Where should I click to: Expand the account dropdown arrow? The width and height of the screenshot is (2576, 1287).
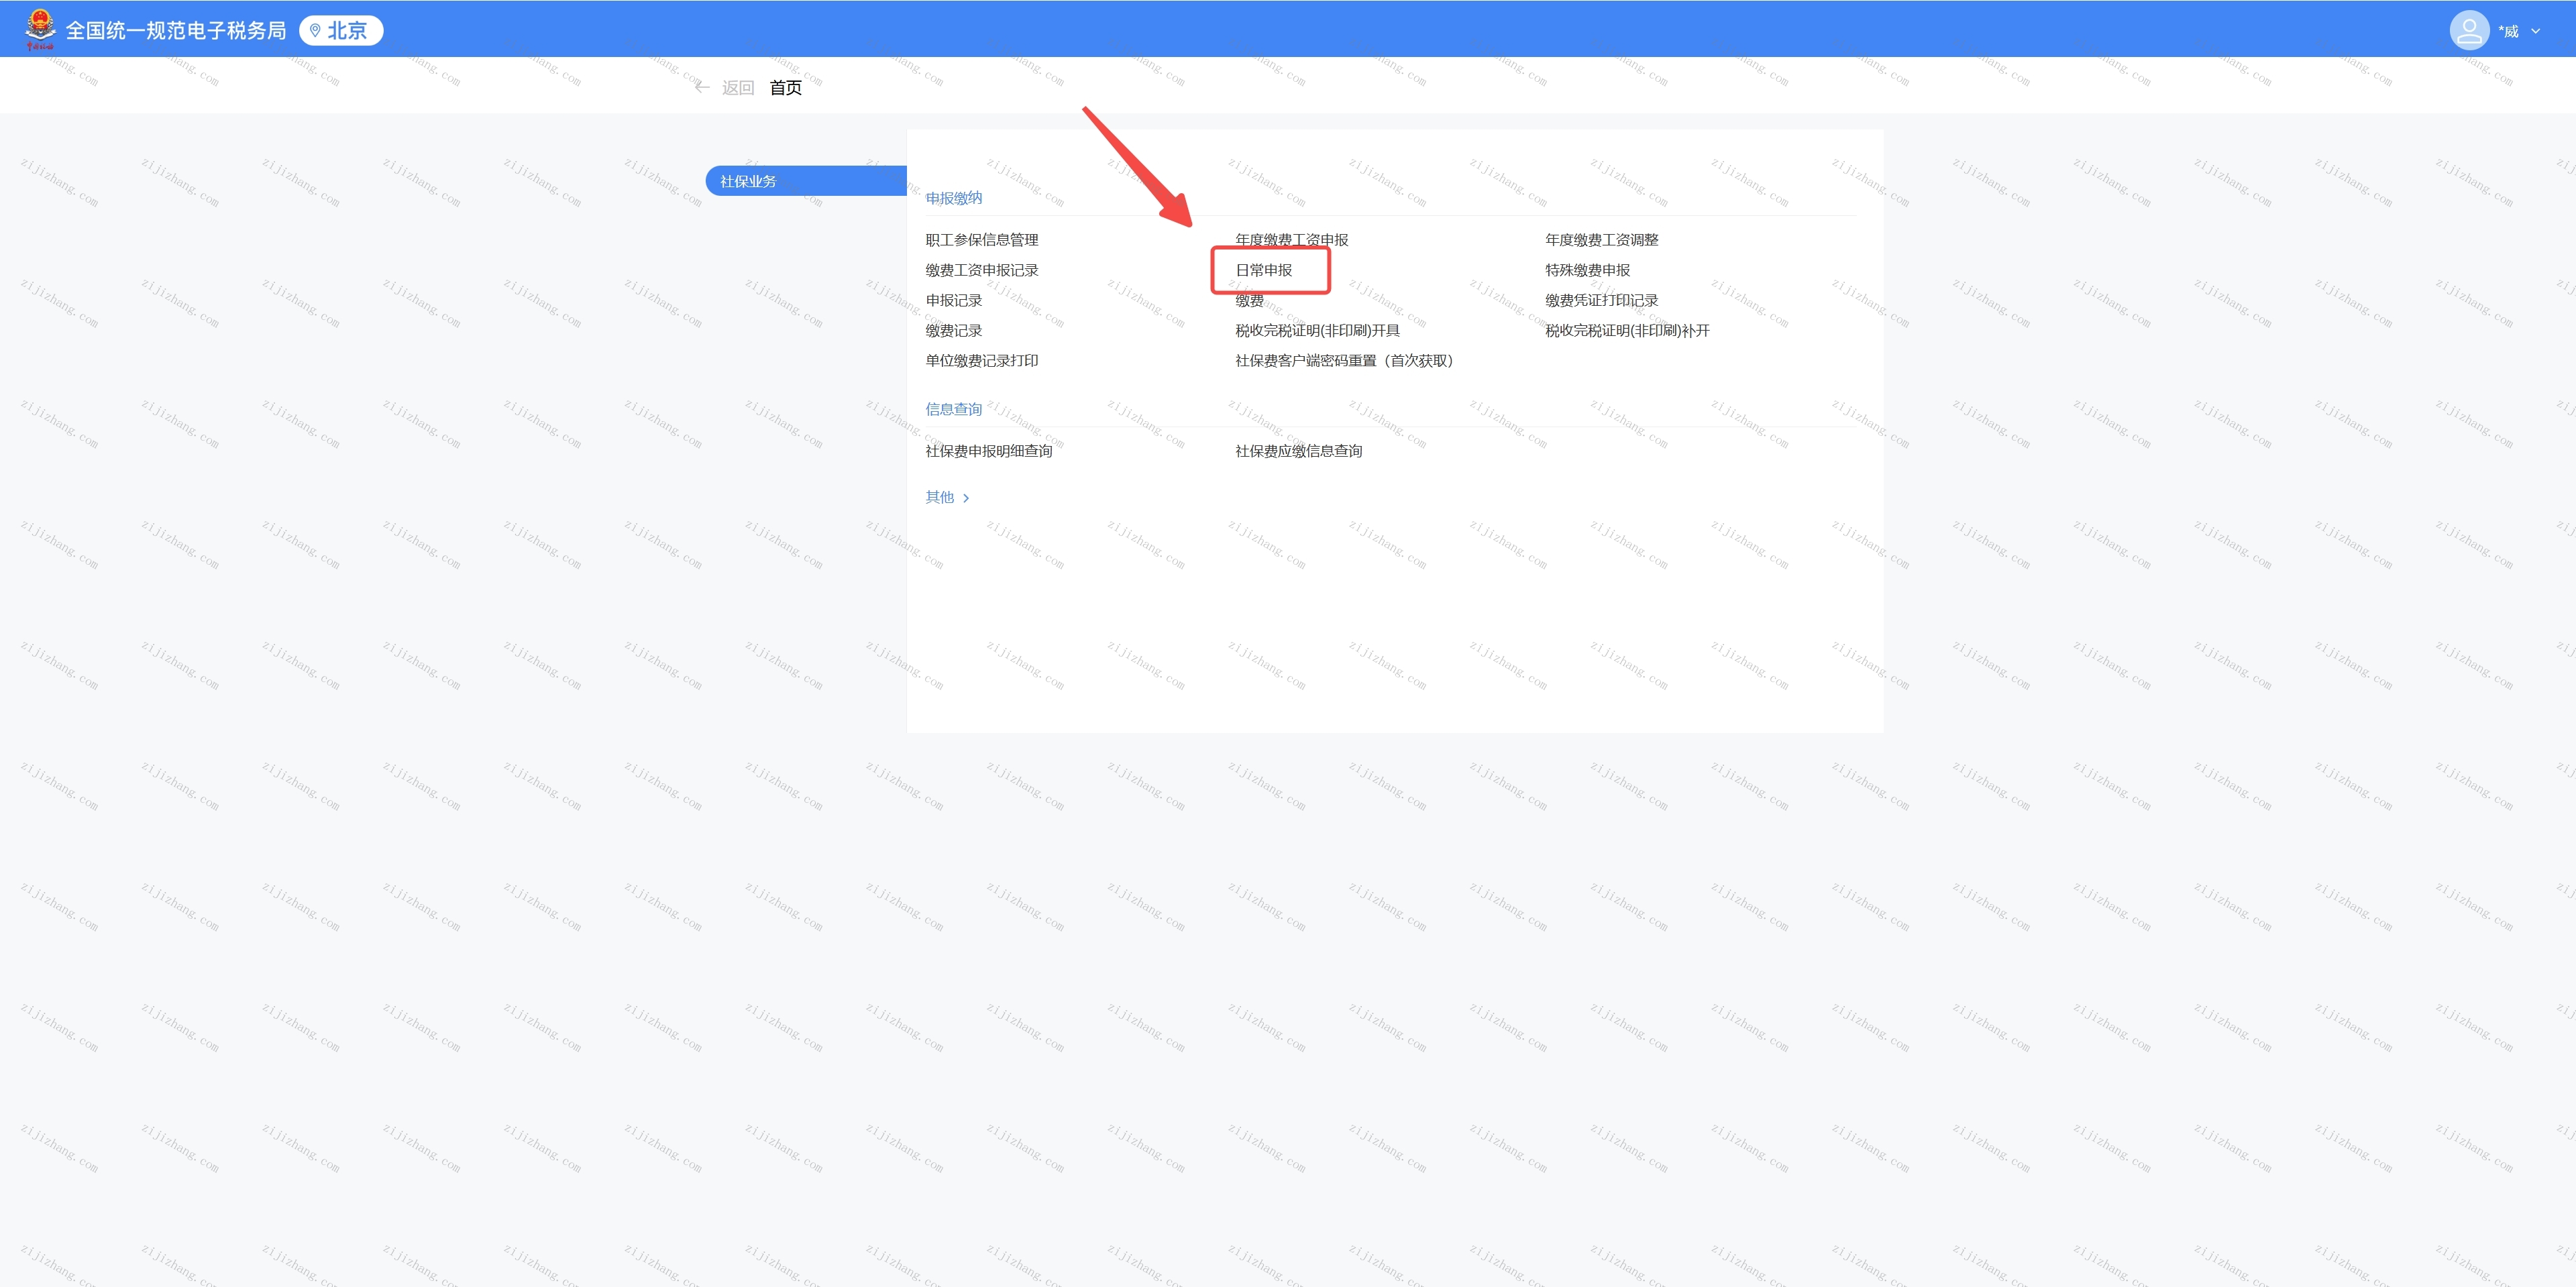[2535, 31]
